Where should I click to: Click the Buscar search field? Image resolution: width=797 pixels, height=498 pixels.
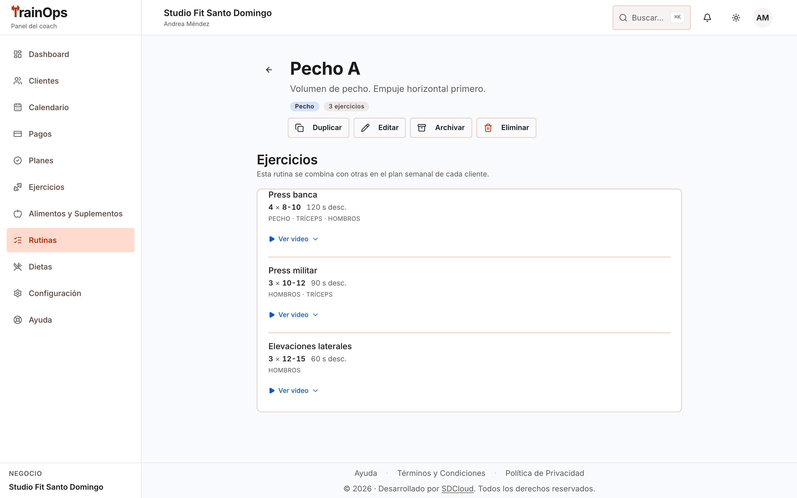[x=651, y=18]
